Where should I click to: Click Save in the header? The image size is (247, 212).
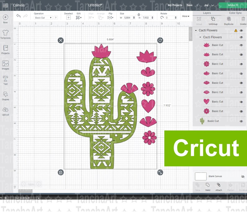click(189, 5)
